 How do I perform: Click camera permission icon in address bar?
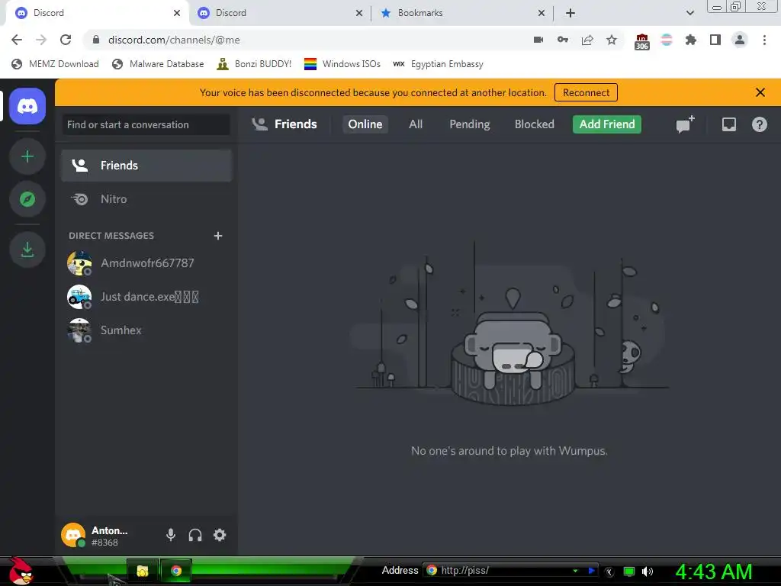pos(538,40)
